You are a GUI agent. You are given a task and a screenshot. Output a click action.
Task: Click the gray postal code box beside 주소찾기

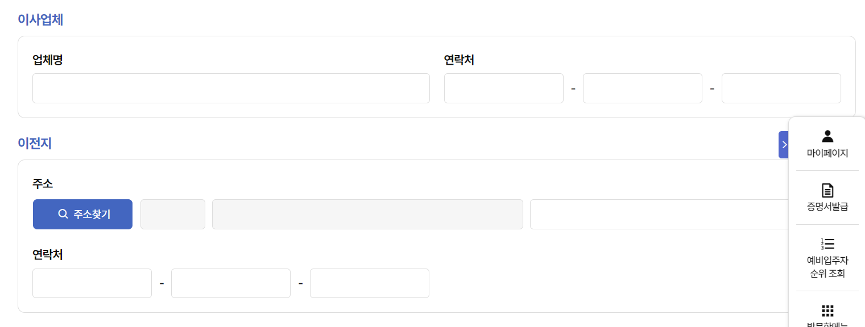(x=172, y=214)
